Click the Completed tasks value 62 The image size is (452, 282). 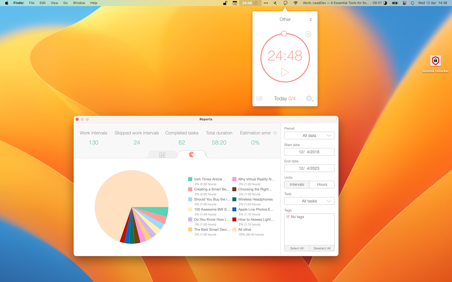(182, 142)
